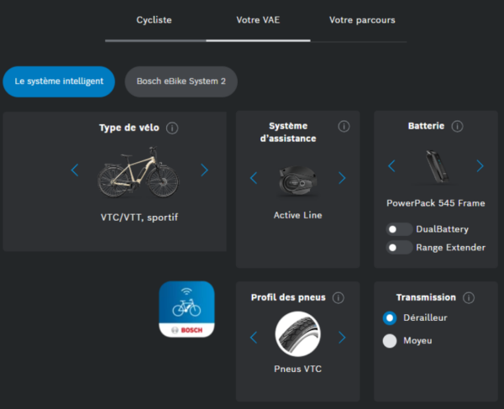Click the Type de vélo heading
504x409 pixels.
tap(129, 128)
